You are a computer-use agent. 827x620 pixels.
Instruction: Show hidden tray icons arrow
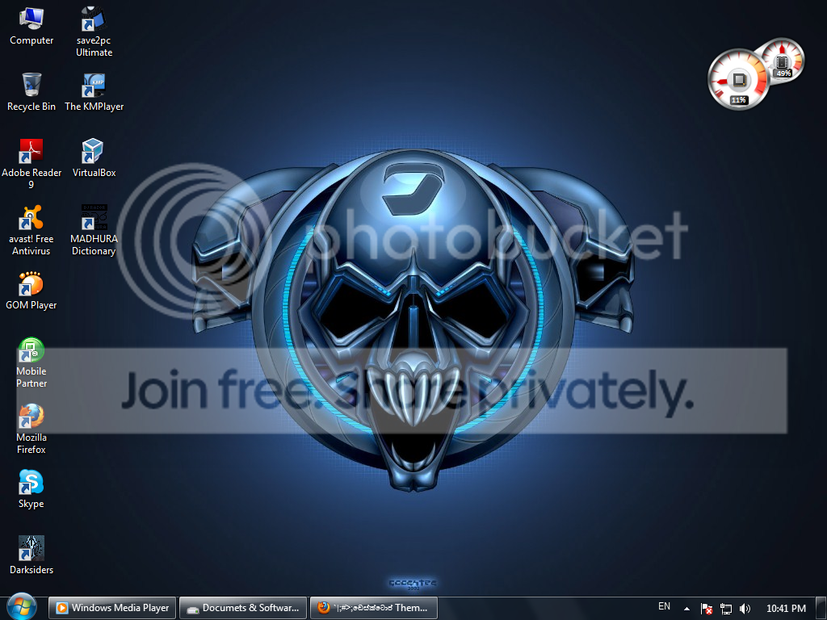click(x=686, y=609)
